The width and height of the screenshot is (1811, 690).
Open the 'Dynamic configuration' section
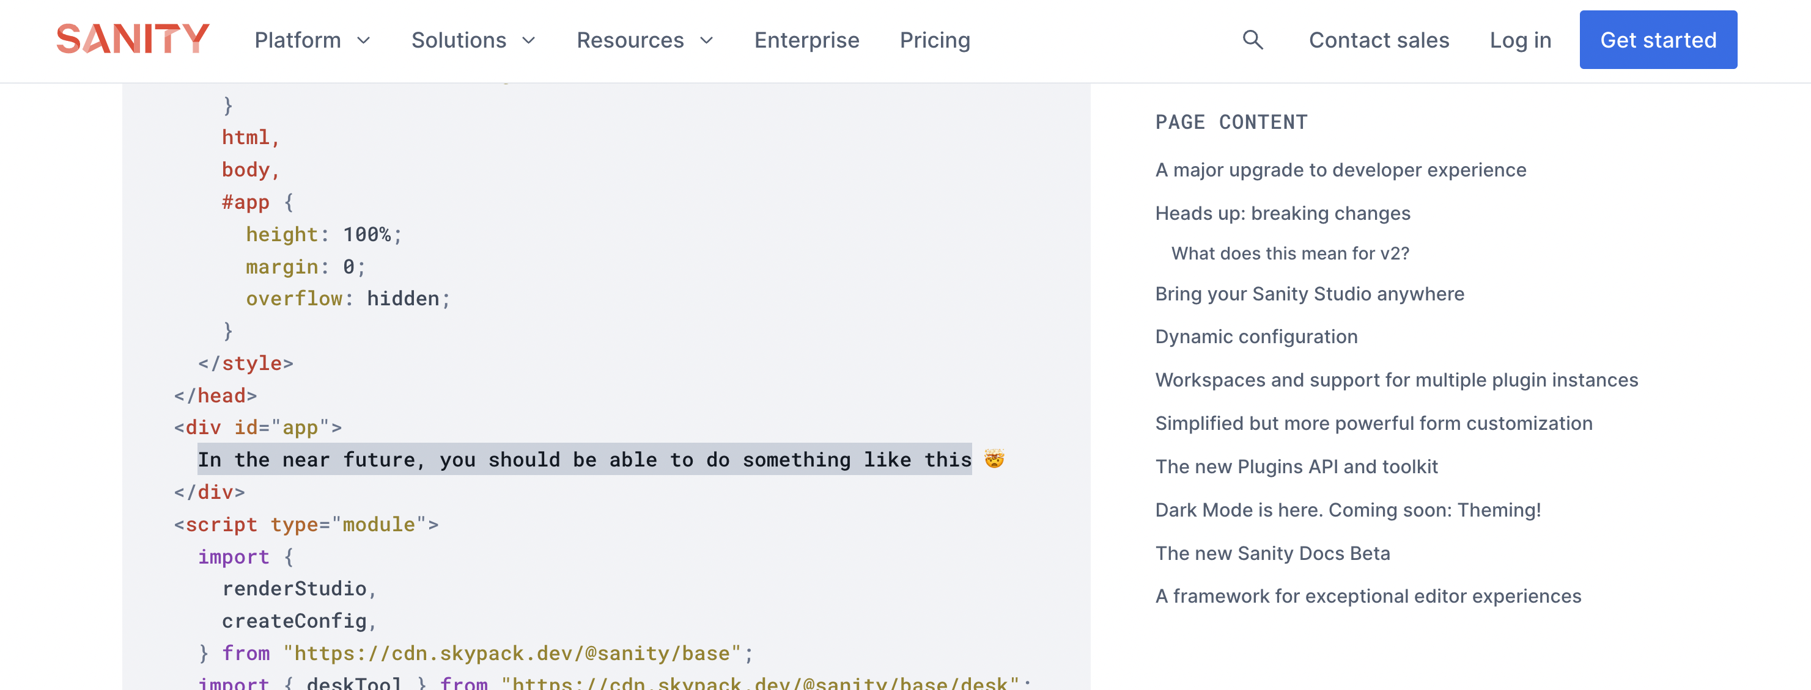(1256, 336)
